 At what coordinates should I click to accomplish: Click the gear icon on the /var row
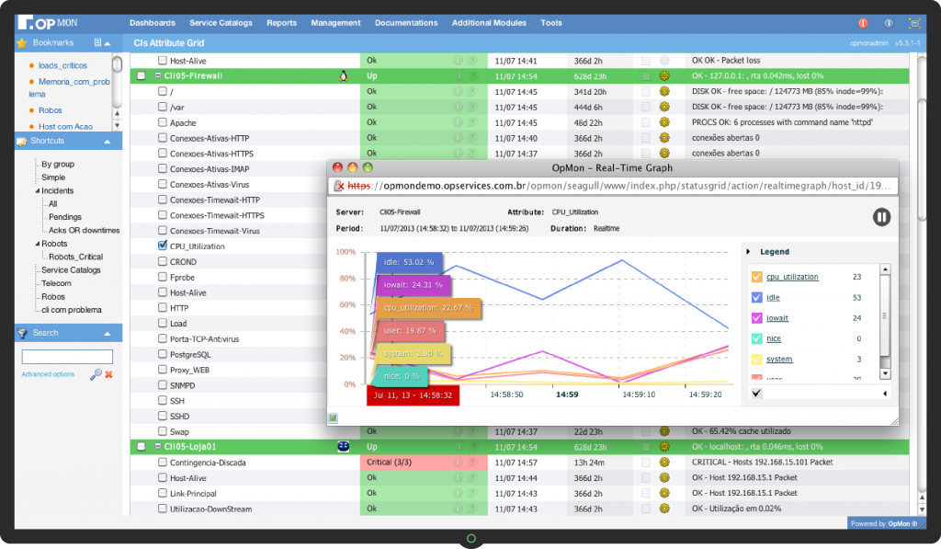(x=664, y=107)
